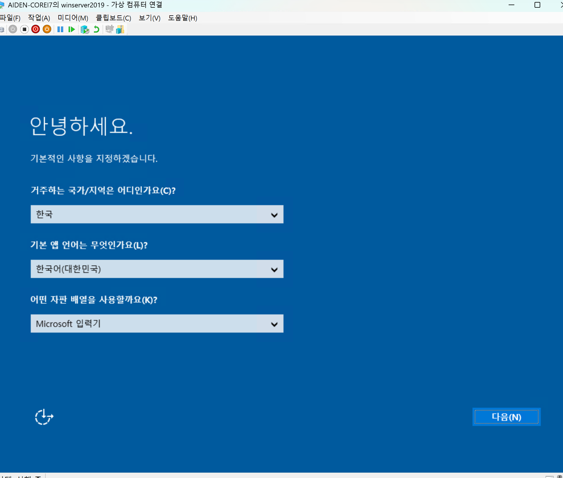Pause the virtual machine

pos(60,29)
